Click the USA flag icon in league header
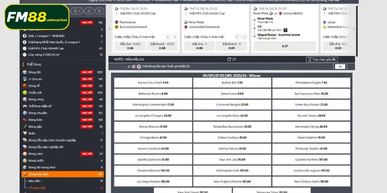 [134, 67]
